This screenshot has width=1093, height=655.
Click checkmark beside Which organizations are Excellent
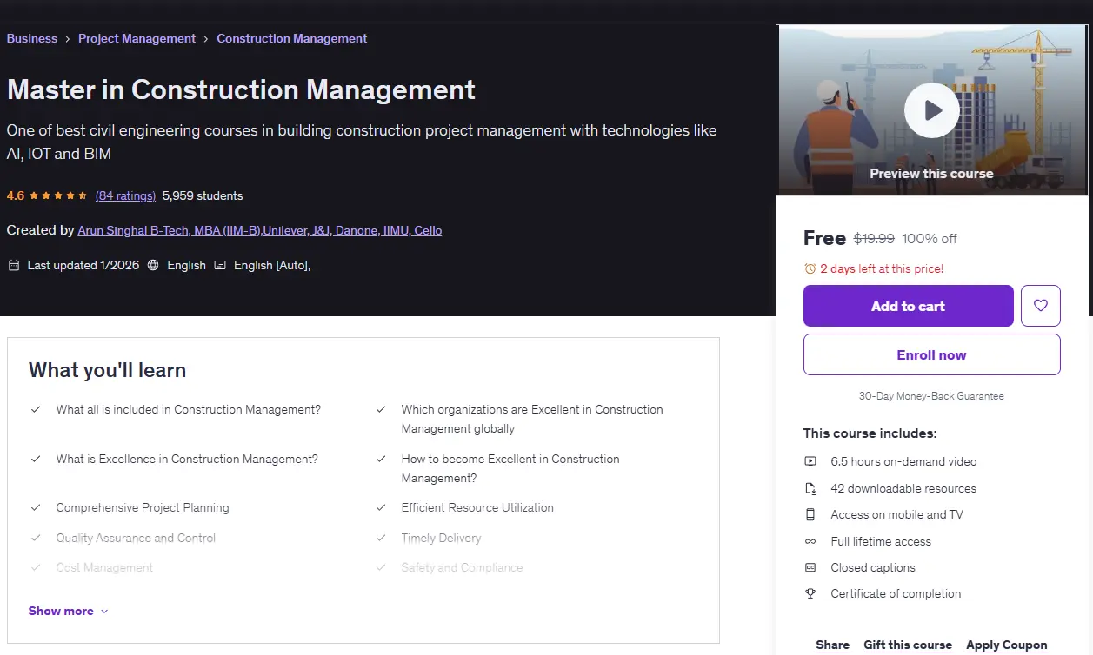pyautogui.click(x=381, y=409)
